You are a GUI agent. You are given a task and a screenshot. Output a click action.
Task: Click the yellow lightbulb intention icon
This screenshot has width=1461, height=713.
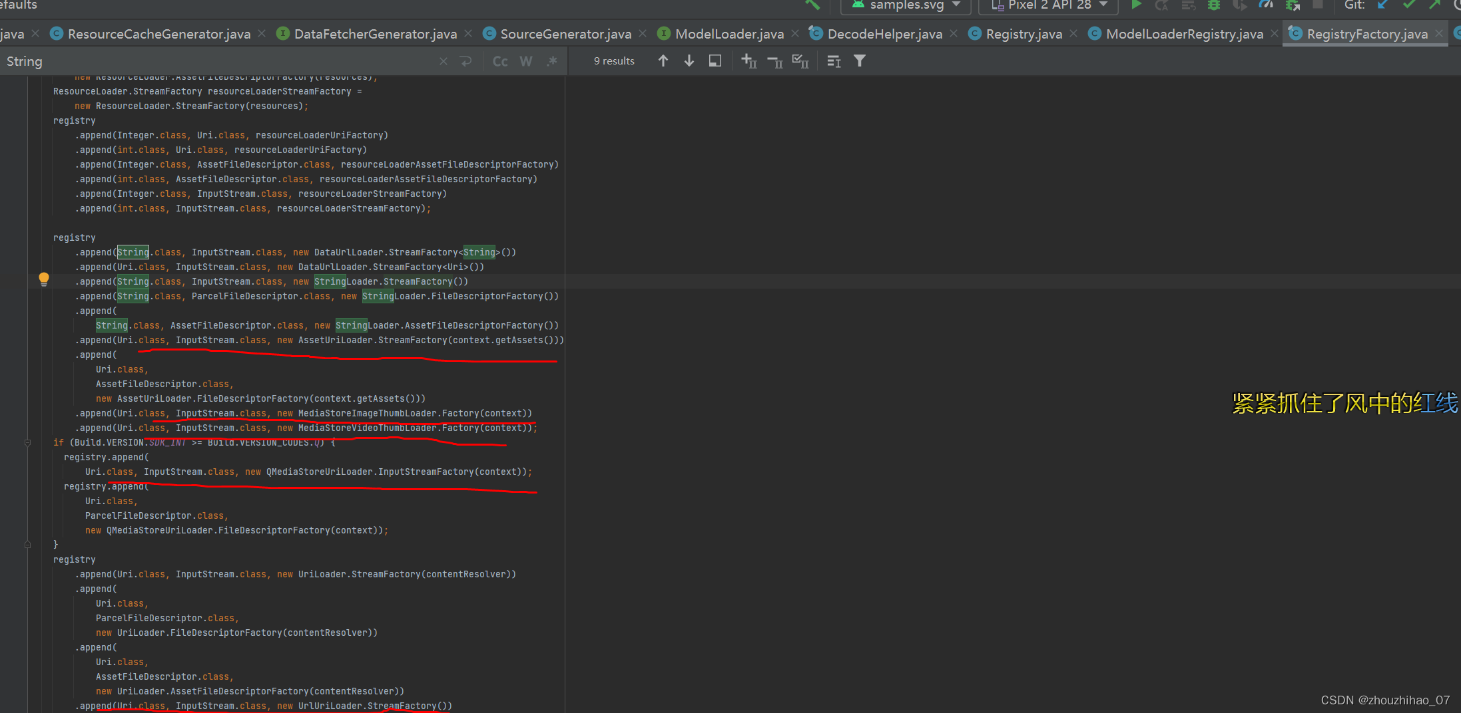pyautogui.click(x=44, y=279)
